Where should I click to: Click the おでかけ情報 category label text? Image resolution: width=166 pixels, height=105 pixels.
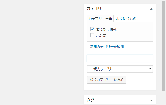[106, 29]
